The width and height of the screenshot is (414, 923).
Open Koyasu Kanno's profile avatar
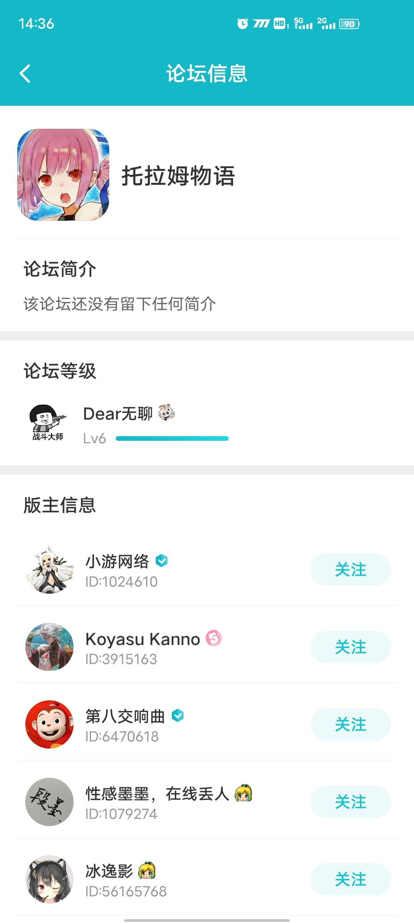[49, 647]
